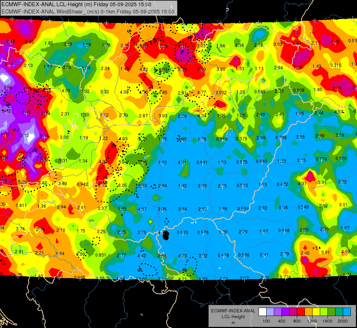Click the wind shear value 0.811
357x328 pixels.
click(21, 205)
